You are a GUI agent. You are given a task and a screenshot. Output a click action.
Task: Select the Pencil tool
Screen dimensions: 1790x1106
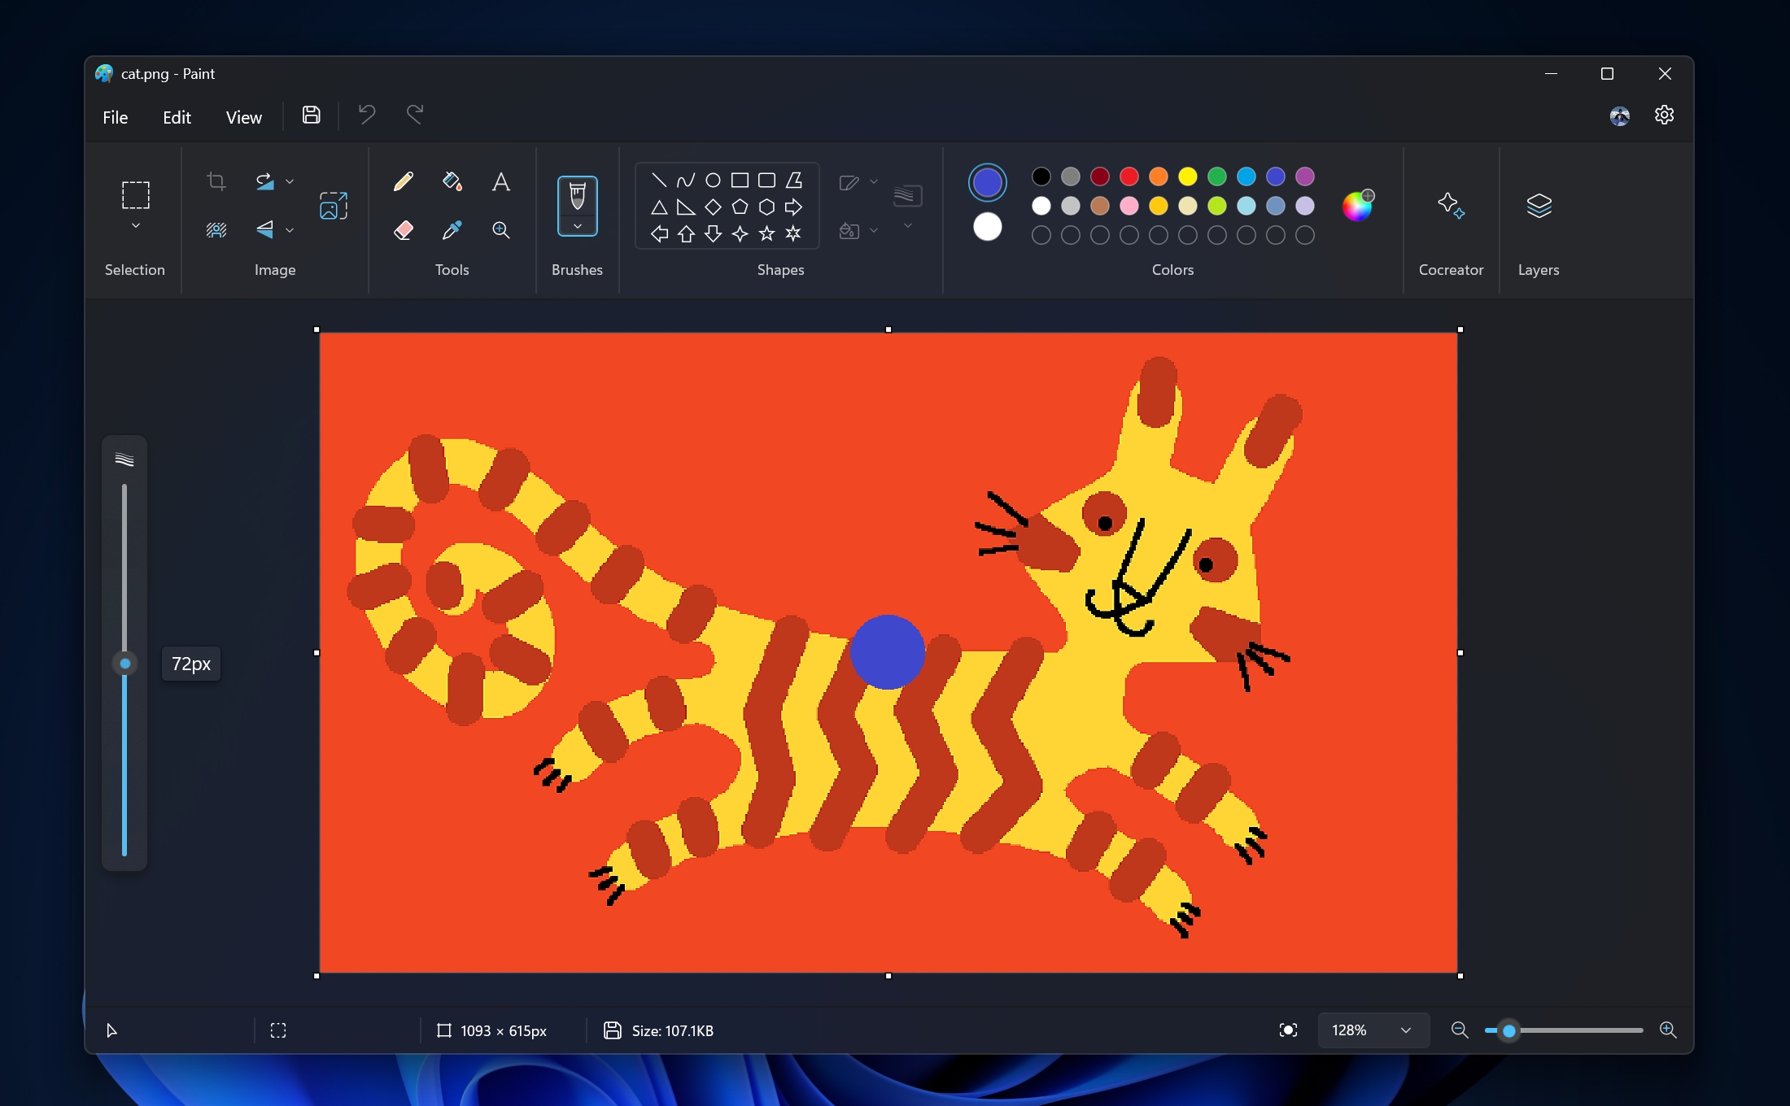403,181
